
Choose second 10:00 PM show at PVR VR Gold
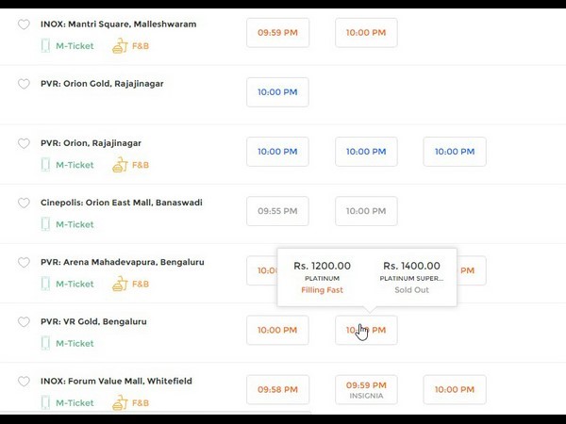point(366,331)
